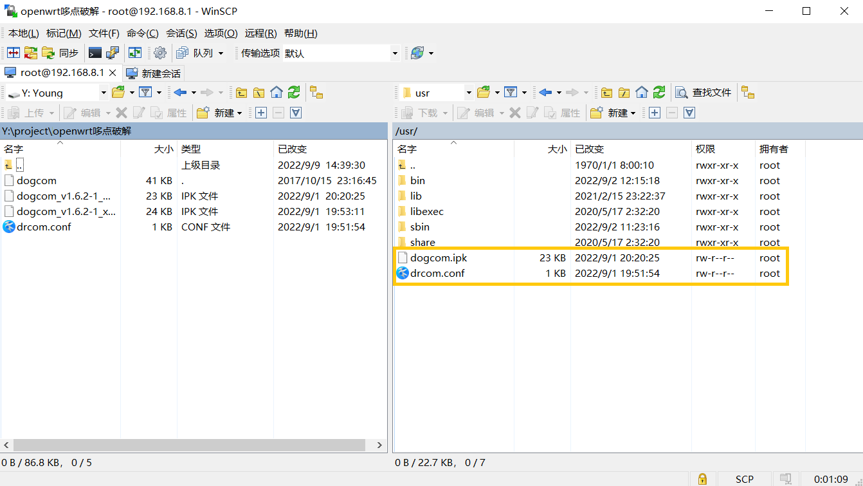Click local panel invert selection V icon
The width and height of the screenshot is (863, 486).
coord(296,113)
